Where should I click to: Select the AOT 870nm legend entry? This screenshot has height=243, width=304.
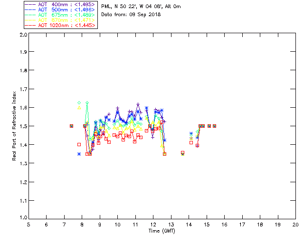coord(60,20)
